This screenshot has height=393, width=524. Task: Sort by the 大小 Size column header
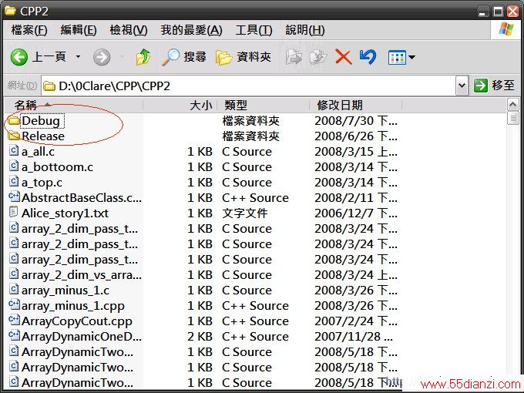(x=180, y=106)
